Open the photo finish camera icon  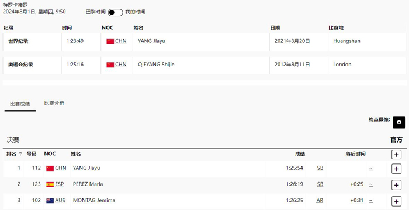[399, 122]
